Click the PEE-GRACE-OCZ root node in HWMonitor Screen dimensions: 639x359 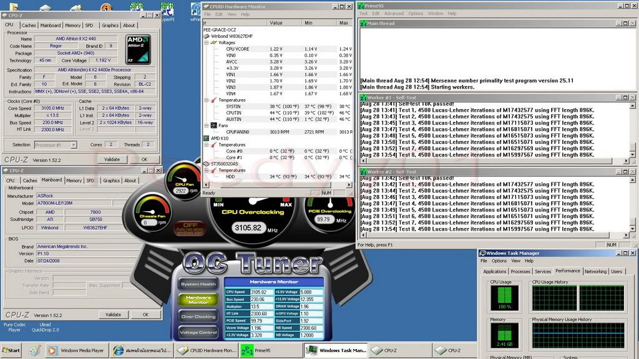220,30
